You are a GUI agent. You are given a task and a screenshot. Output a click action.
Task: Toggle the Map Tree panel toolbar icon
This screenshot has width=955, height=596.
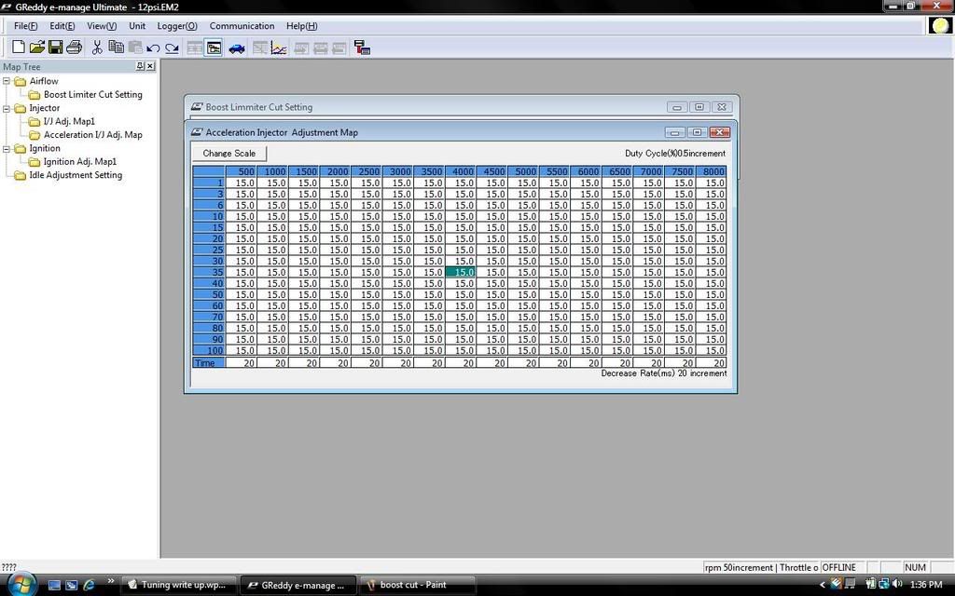[214, 47]
